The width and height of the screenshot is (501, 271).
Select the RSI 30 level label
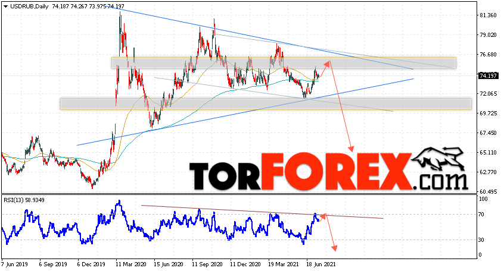[481, 240]
